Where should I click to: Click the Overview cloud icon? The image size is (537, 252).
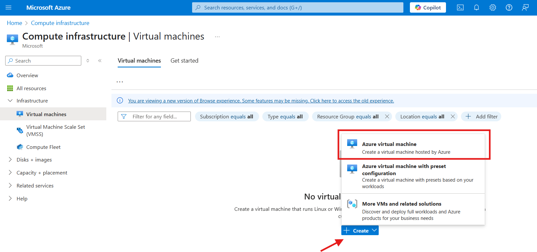click(x=10, y=75)
